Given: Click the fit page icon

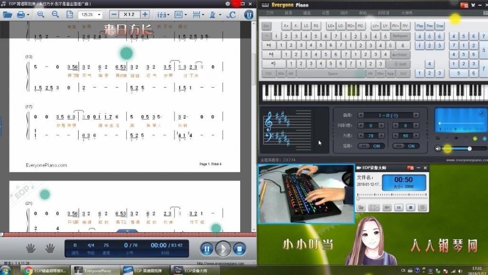Looking at the screenshot, I should pos(70,15).
